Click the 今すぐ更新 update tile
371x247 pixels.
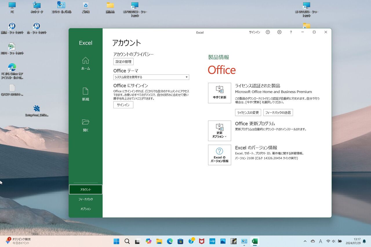point(219,93)
